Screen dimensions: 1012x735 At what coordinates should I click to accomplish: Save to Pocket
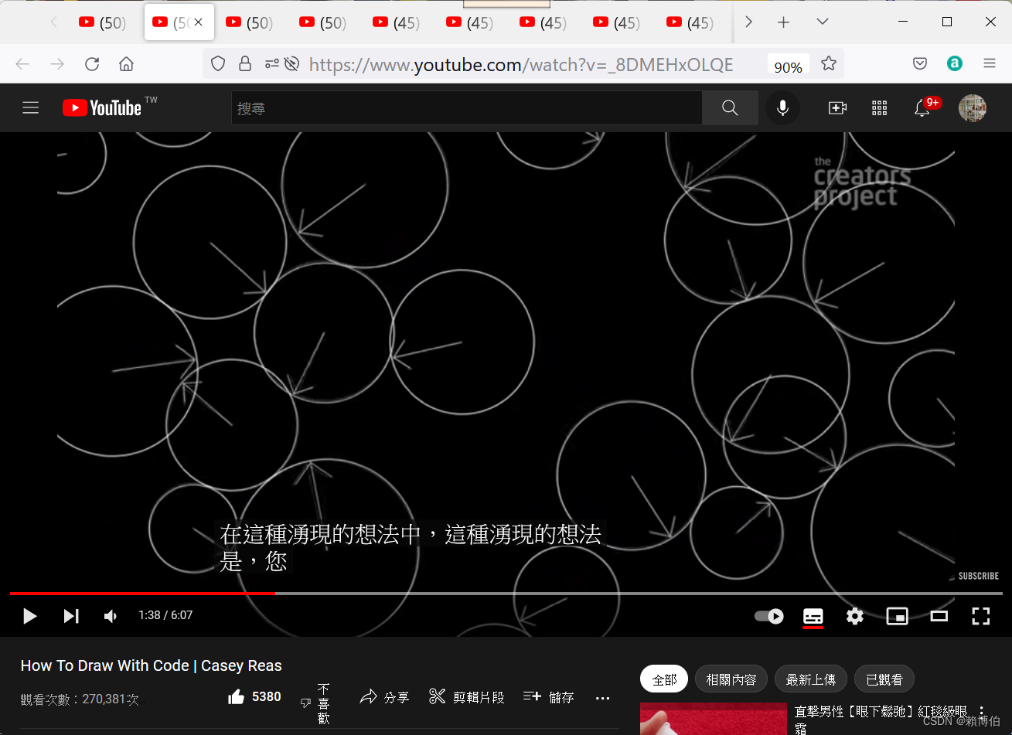920,64
